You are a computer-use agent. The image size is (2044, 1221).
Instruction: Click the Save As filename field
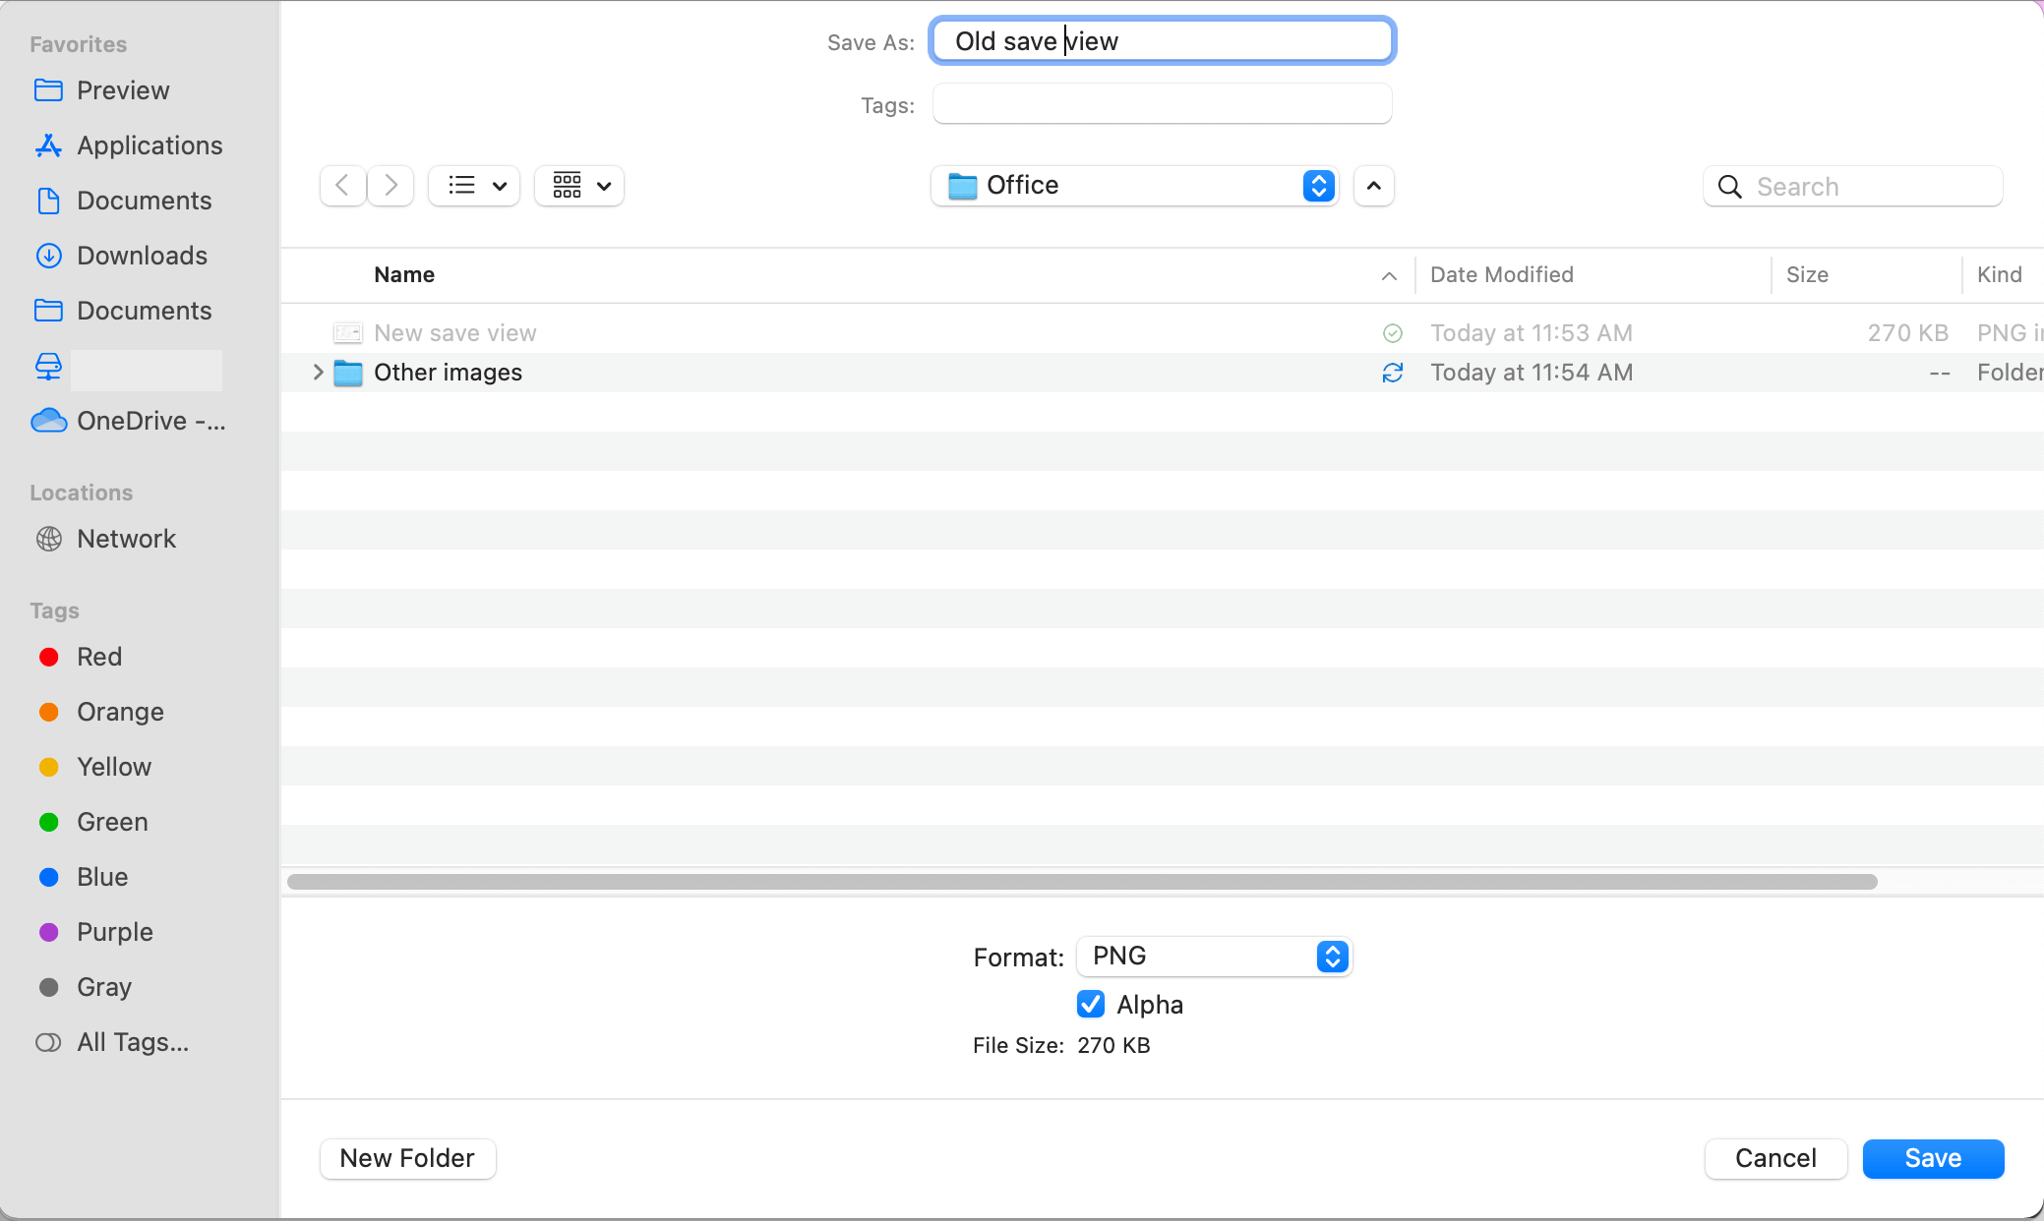1162,41
